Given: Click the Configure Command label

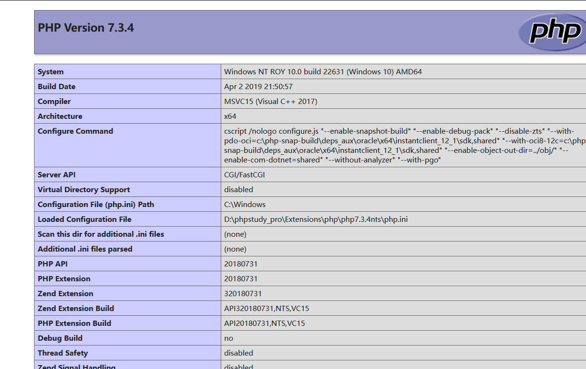Looking at the screenshot, I should tap(75, 131).
